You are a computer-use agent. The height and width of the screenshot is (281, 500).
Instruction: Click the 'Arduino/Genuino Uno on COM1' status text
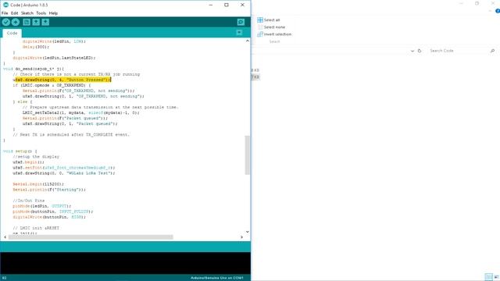[217, 278]
